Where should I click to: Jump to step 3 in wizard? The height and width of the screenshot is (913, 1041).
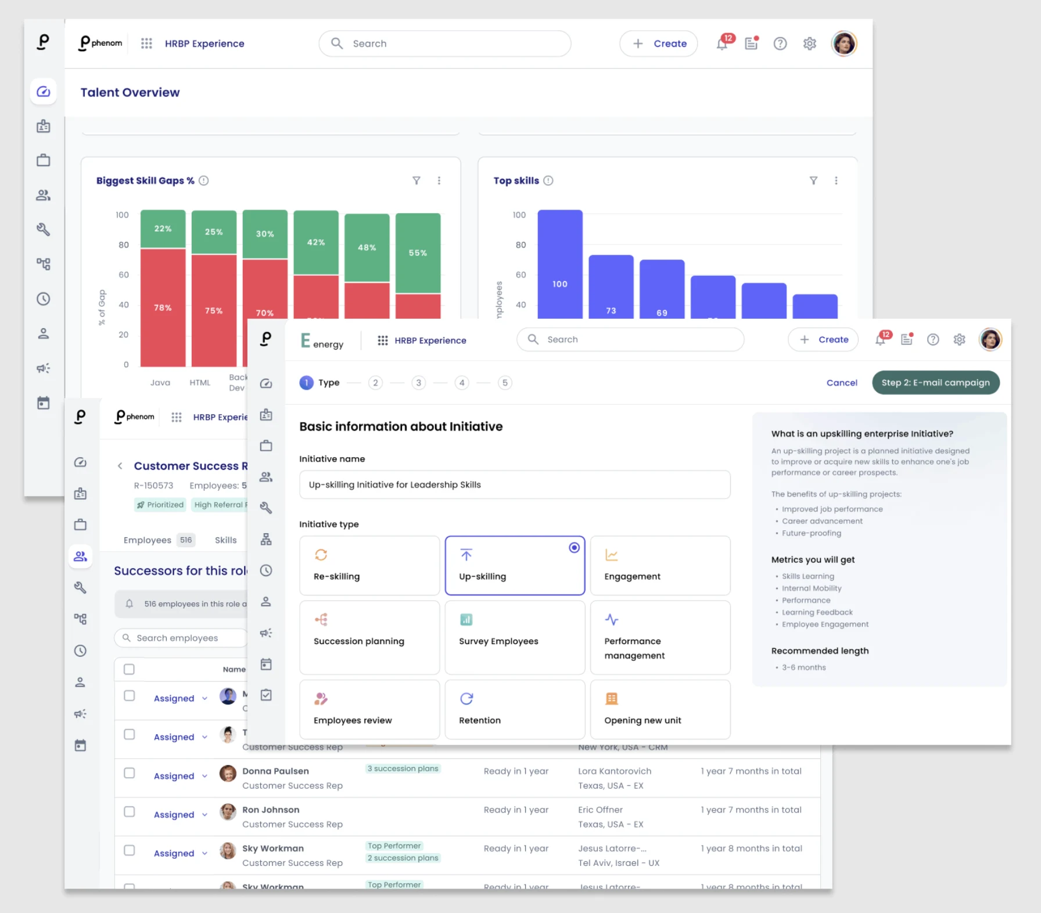(x=418, y=383)
